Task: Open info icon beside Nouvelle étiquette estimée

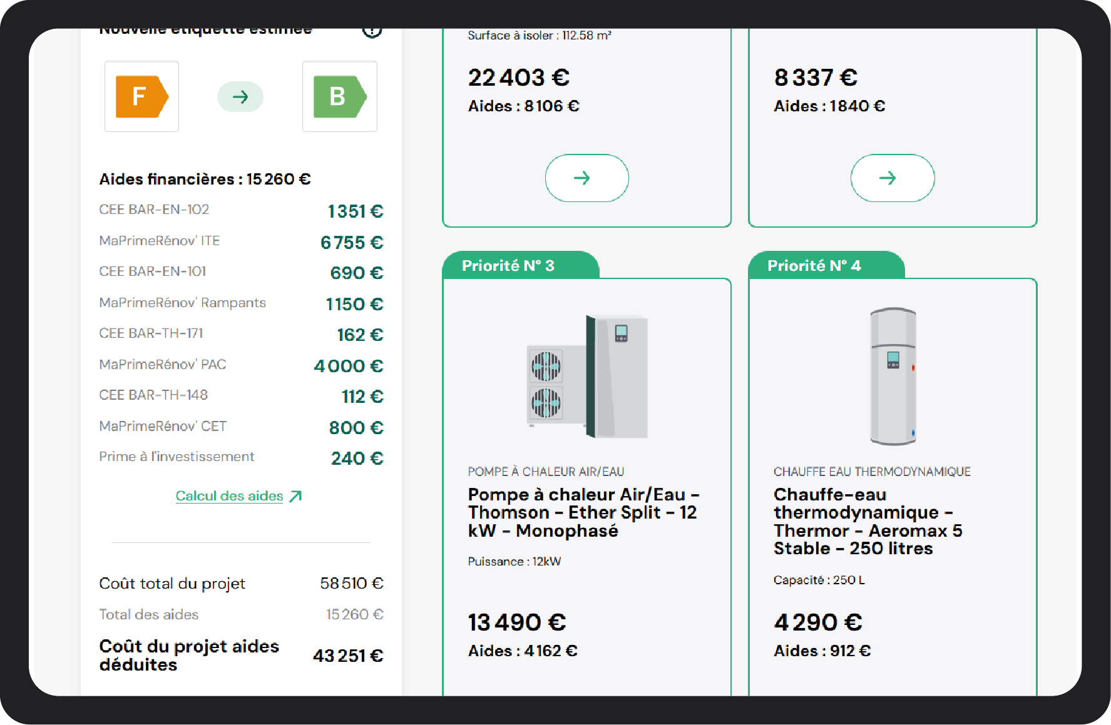Action: tap(372, 30)
